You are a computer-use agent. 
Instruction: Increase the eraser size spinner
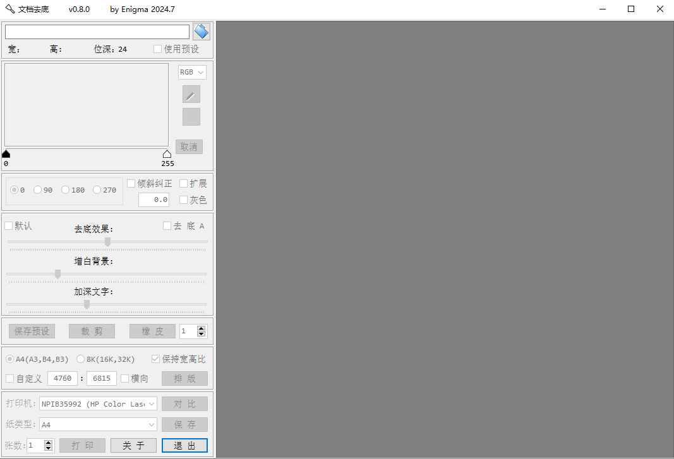[201, 328]
